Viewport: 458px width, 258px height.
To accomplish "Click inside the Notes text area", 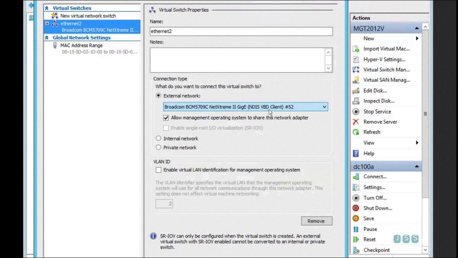I will (x=238, y=60).
